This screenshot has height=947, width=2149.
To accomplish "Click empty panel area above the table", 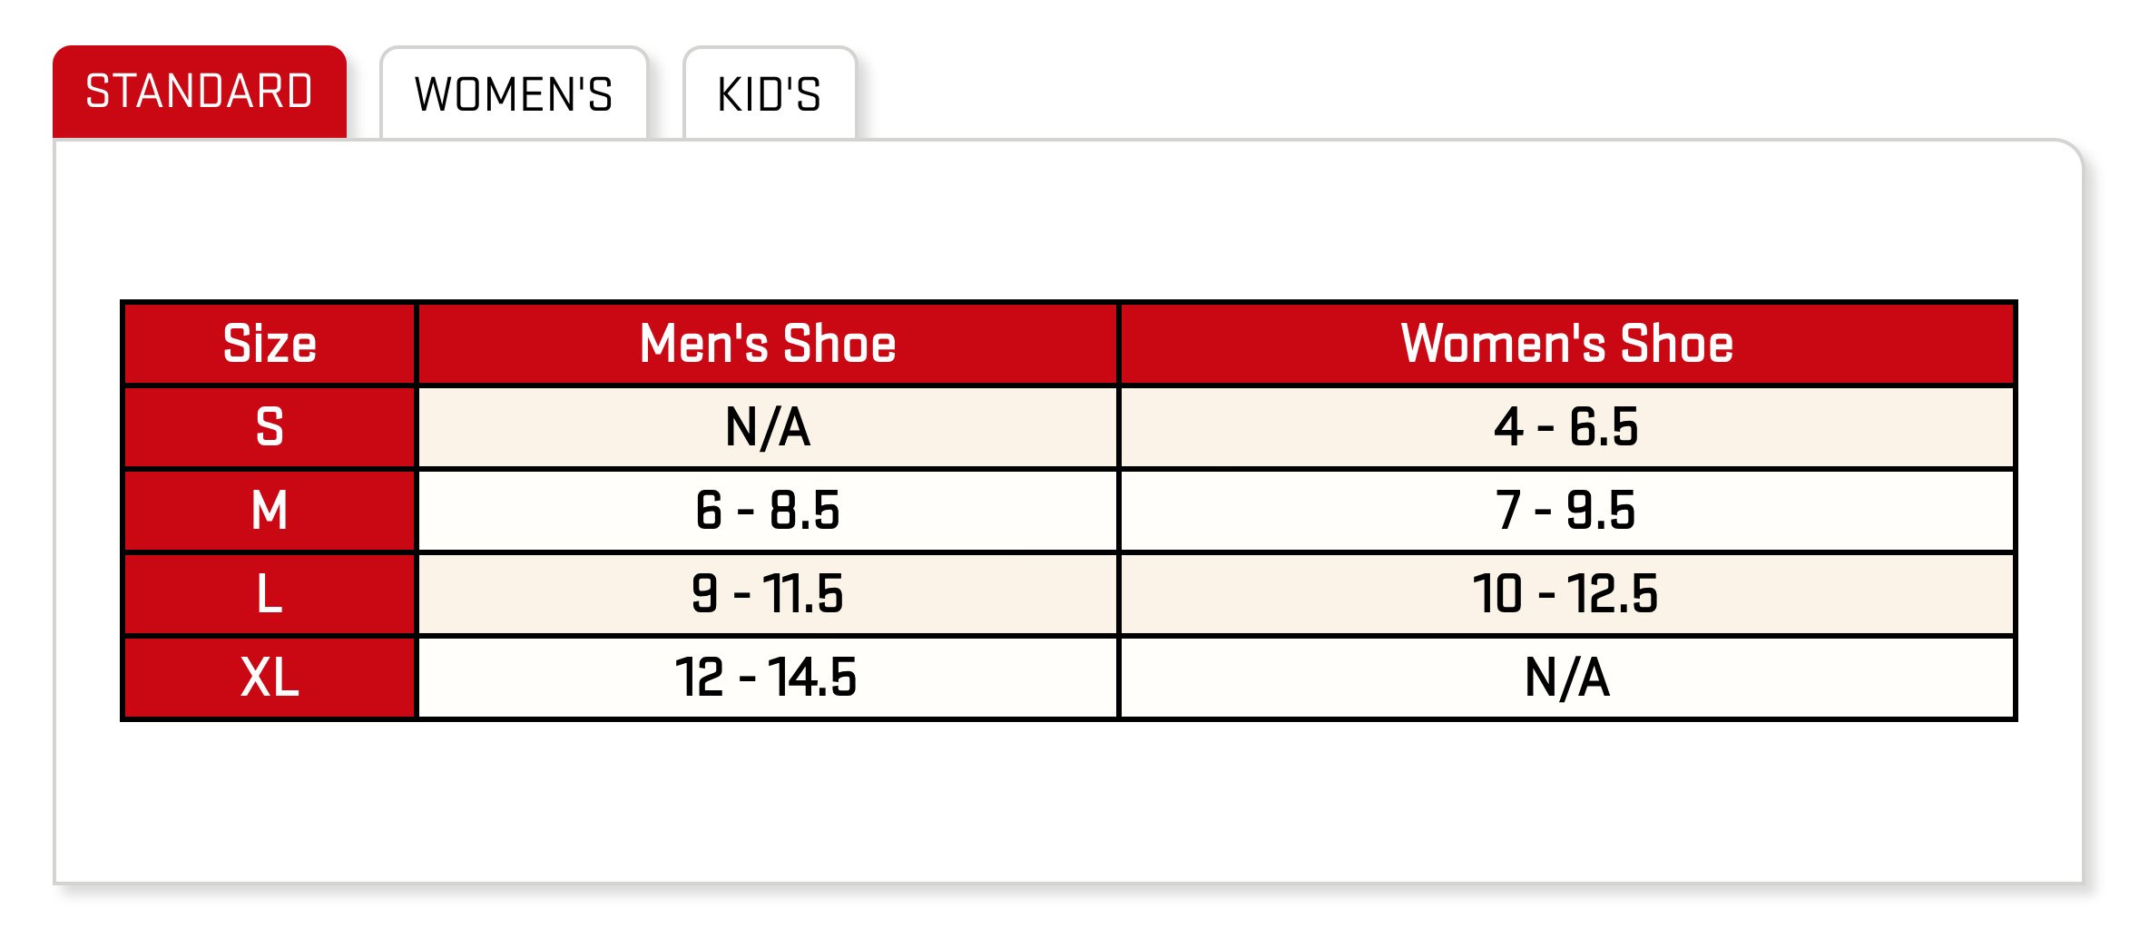I will point(1068,220).
